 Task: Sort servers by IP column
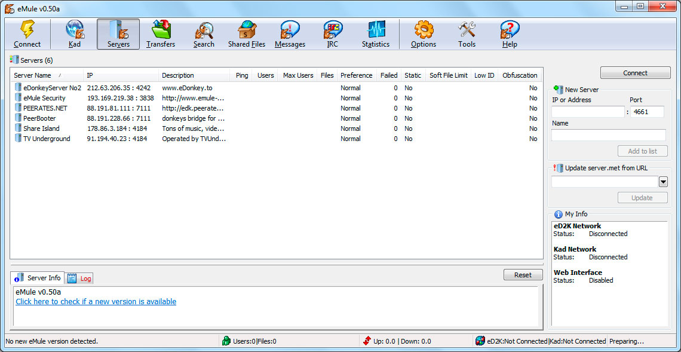pyautogui.click(x=121, y=75)
